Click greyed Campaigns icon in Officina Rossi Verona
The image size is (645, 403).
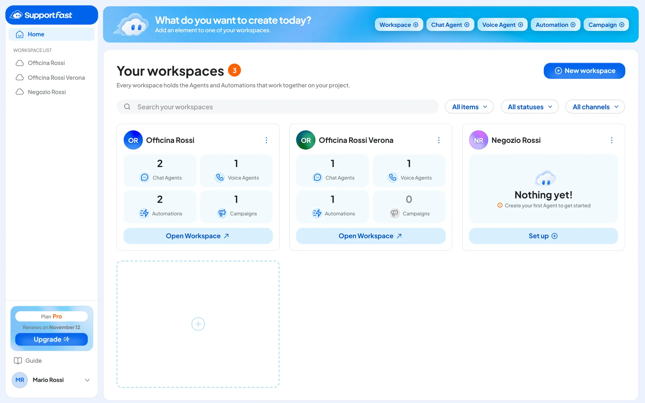click(395, 213)
